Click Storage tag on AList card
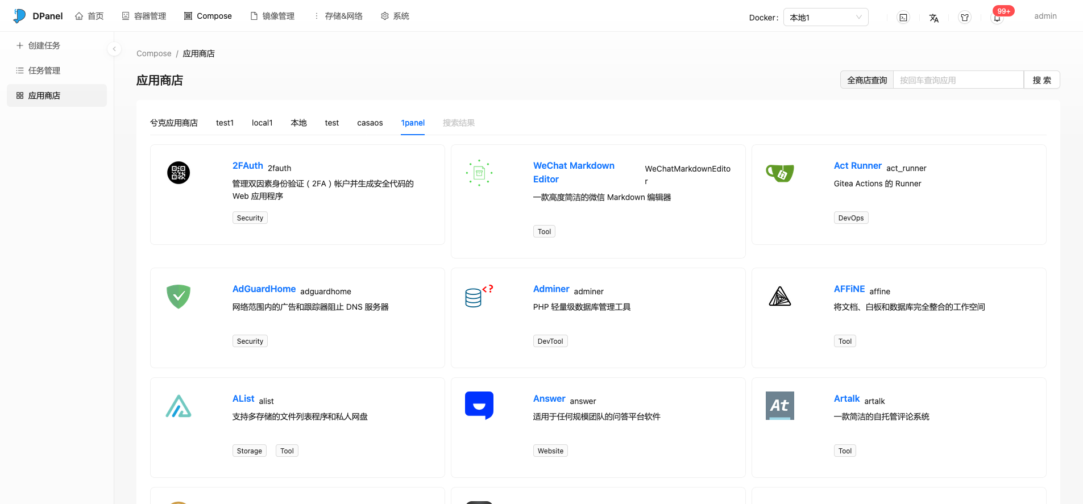The height and width of the screenshot is (504, 1083). [x=250, y=451]
